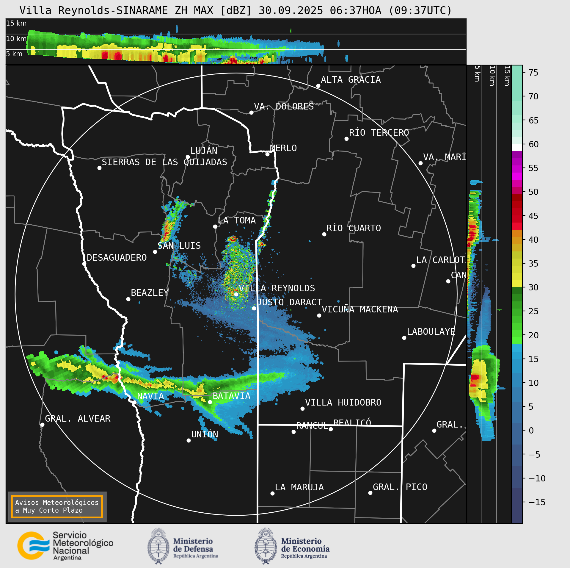Click the UNIÓN city label

coord(205,434)
